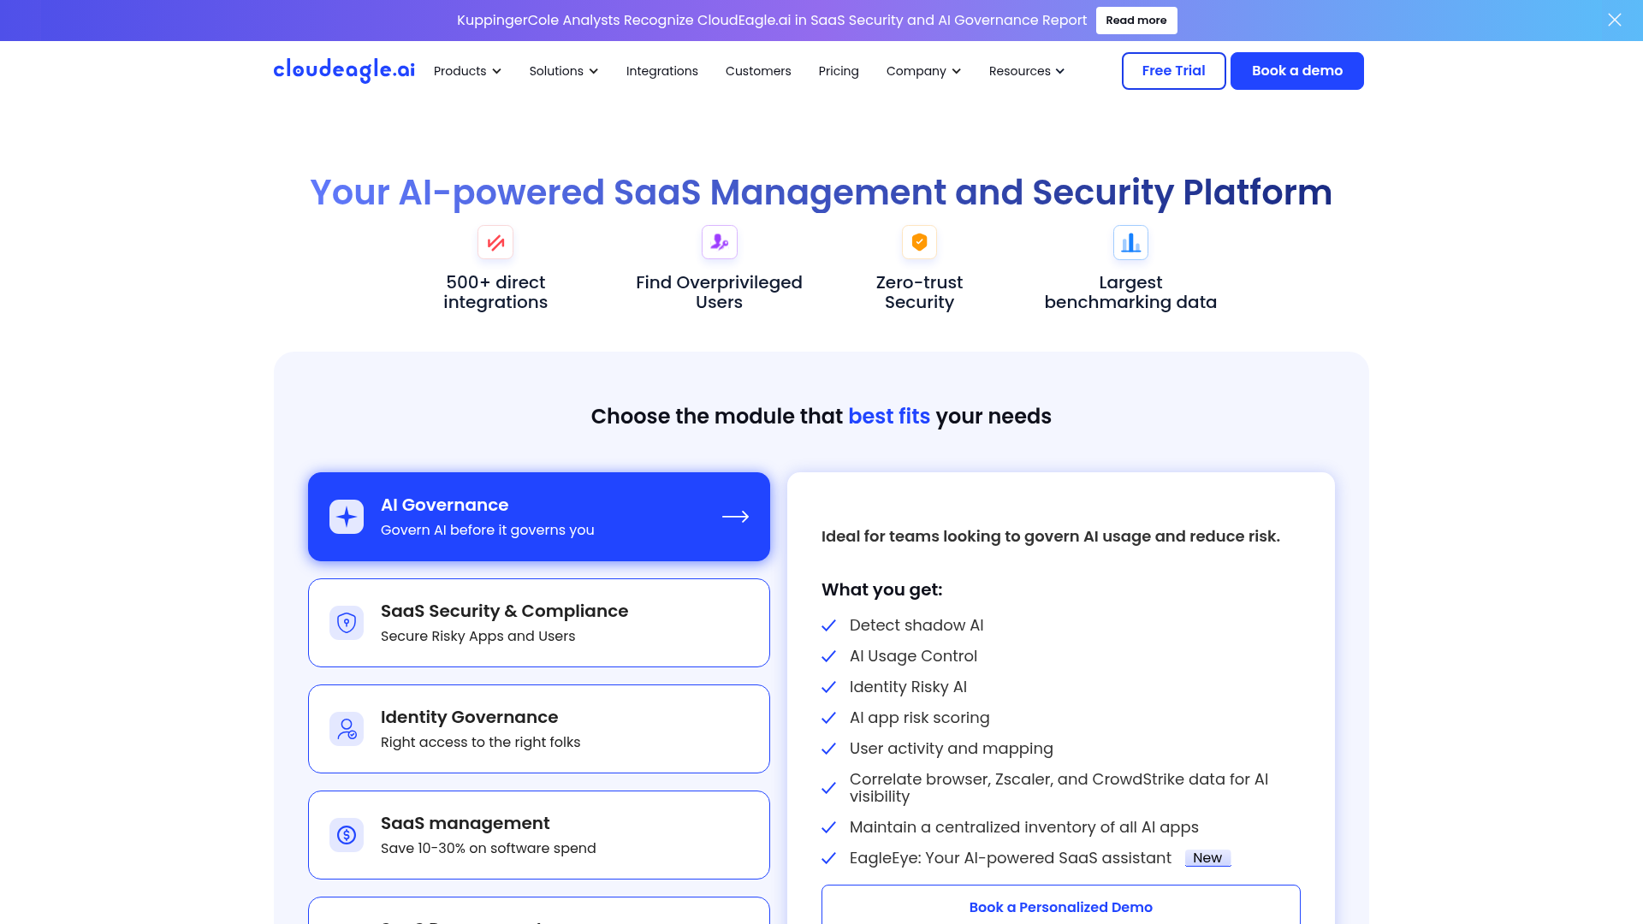Click the text 'Detect shadow AI'

point(916,625)
